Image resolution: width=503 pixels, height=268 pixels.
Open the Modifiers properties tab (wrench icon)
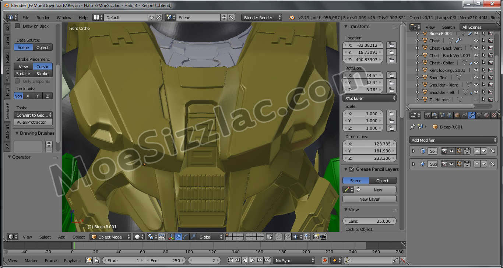coord(472,115)
